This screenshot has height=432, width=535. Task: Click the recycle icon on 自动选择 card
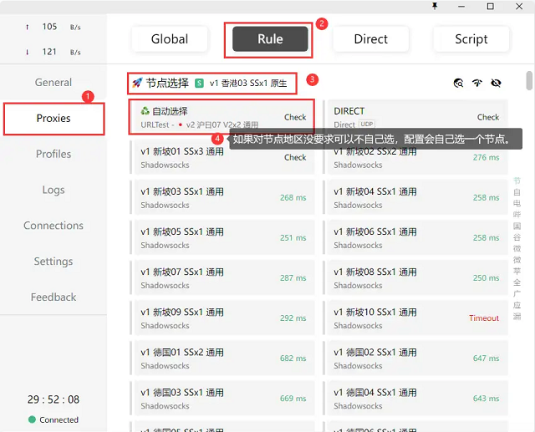(145, 111)
